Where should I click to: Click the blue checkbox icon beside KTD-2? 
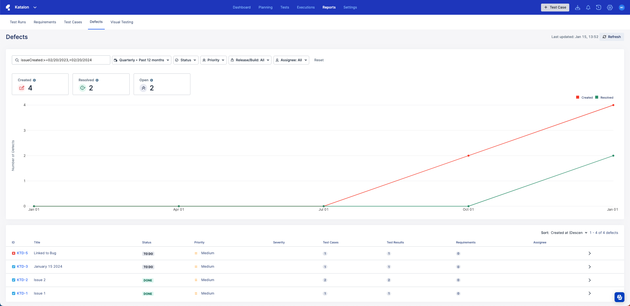point(13,280)
